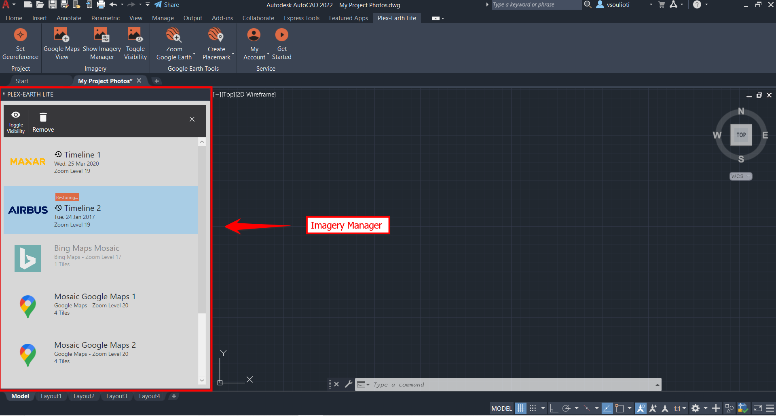The image size is (776, 416).
Task: Open Google Maps View tool
Action: [x=61, y=44]
